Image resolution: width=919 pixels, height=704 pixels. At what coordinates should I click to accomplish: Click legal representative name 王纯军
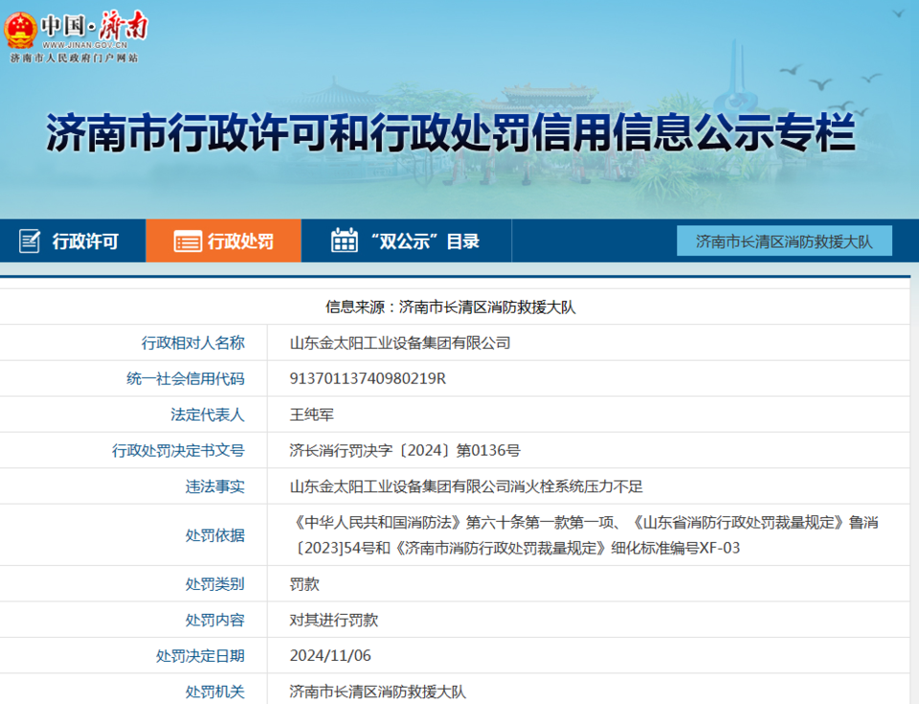[312, 415]
